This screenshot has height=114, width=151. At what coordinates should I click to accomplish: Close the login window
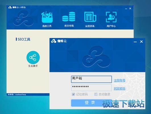(141, 42)
